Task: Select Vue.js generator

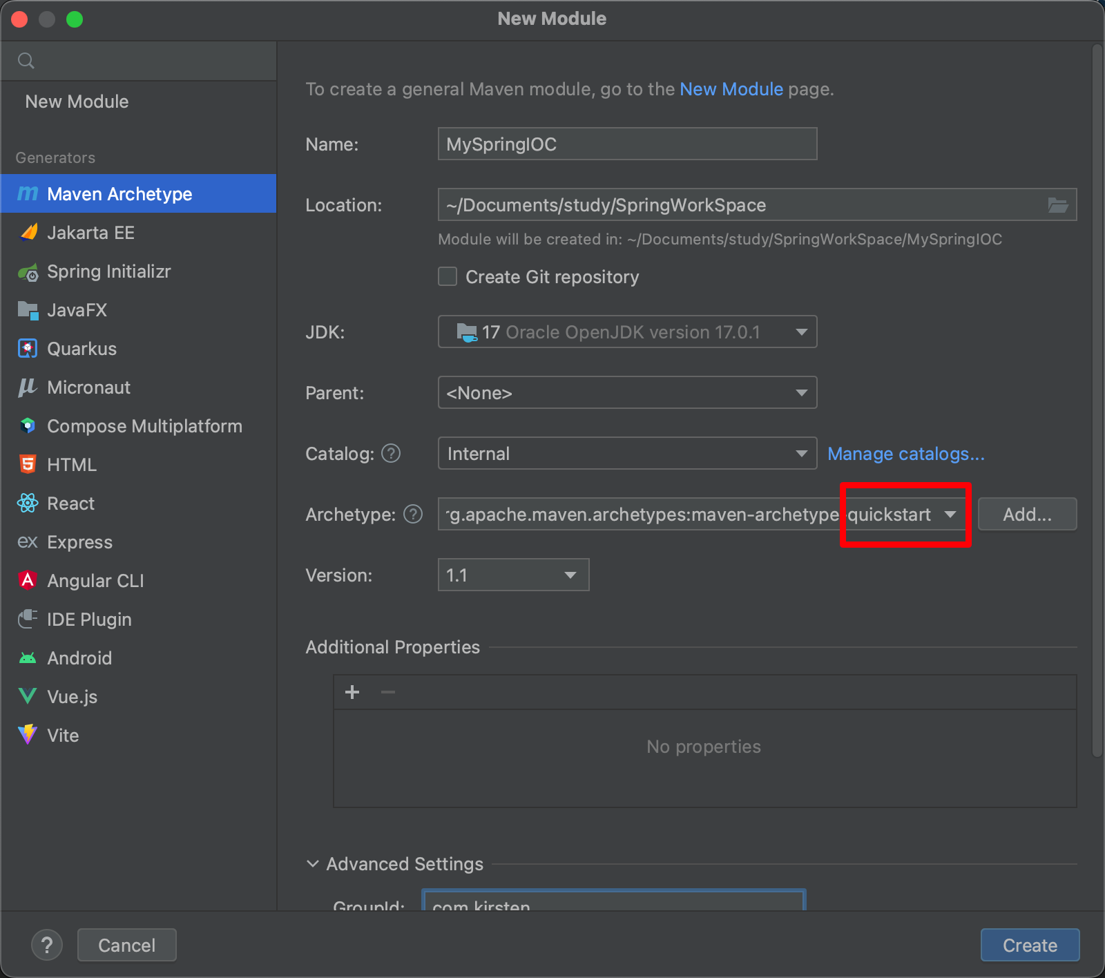Action: 138,696
